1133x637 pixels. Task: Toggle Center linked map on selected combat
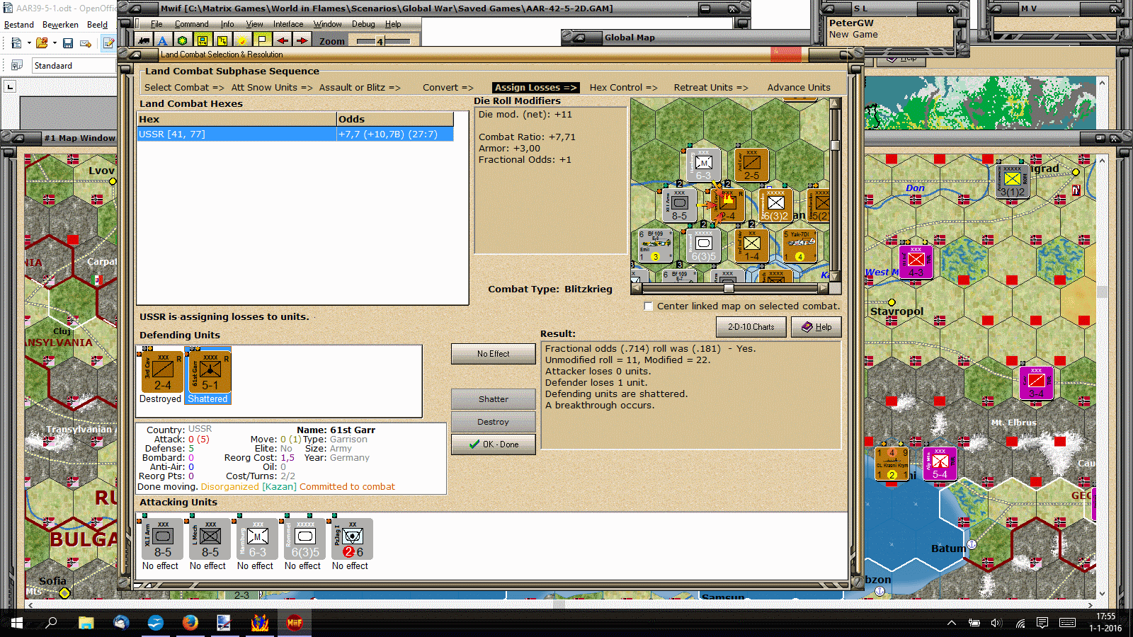[648, 306]
